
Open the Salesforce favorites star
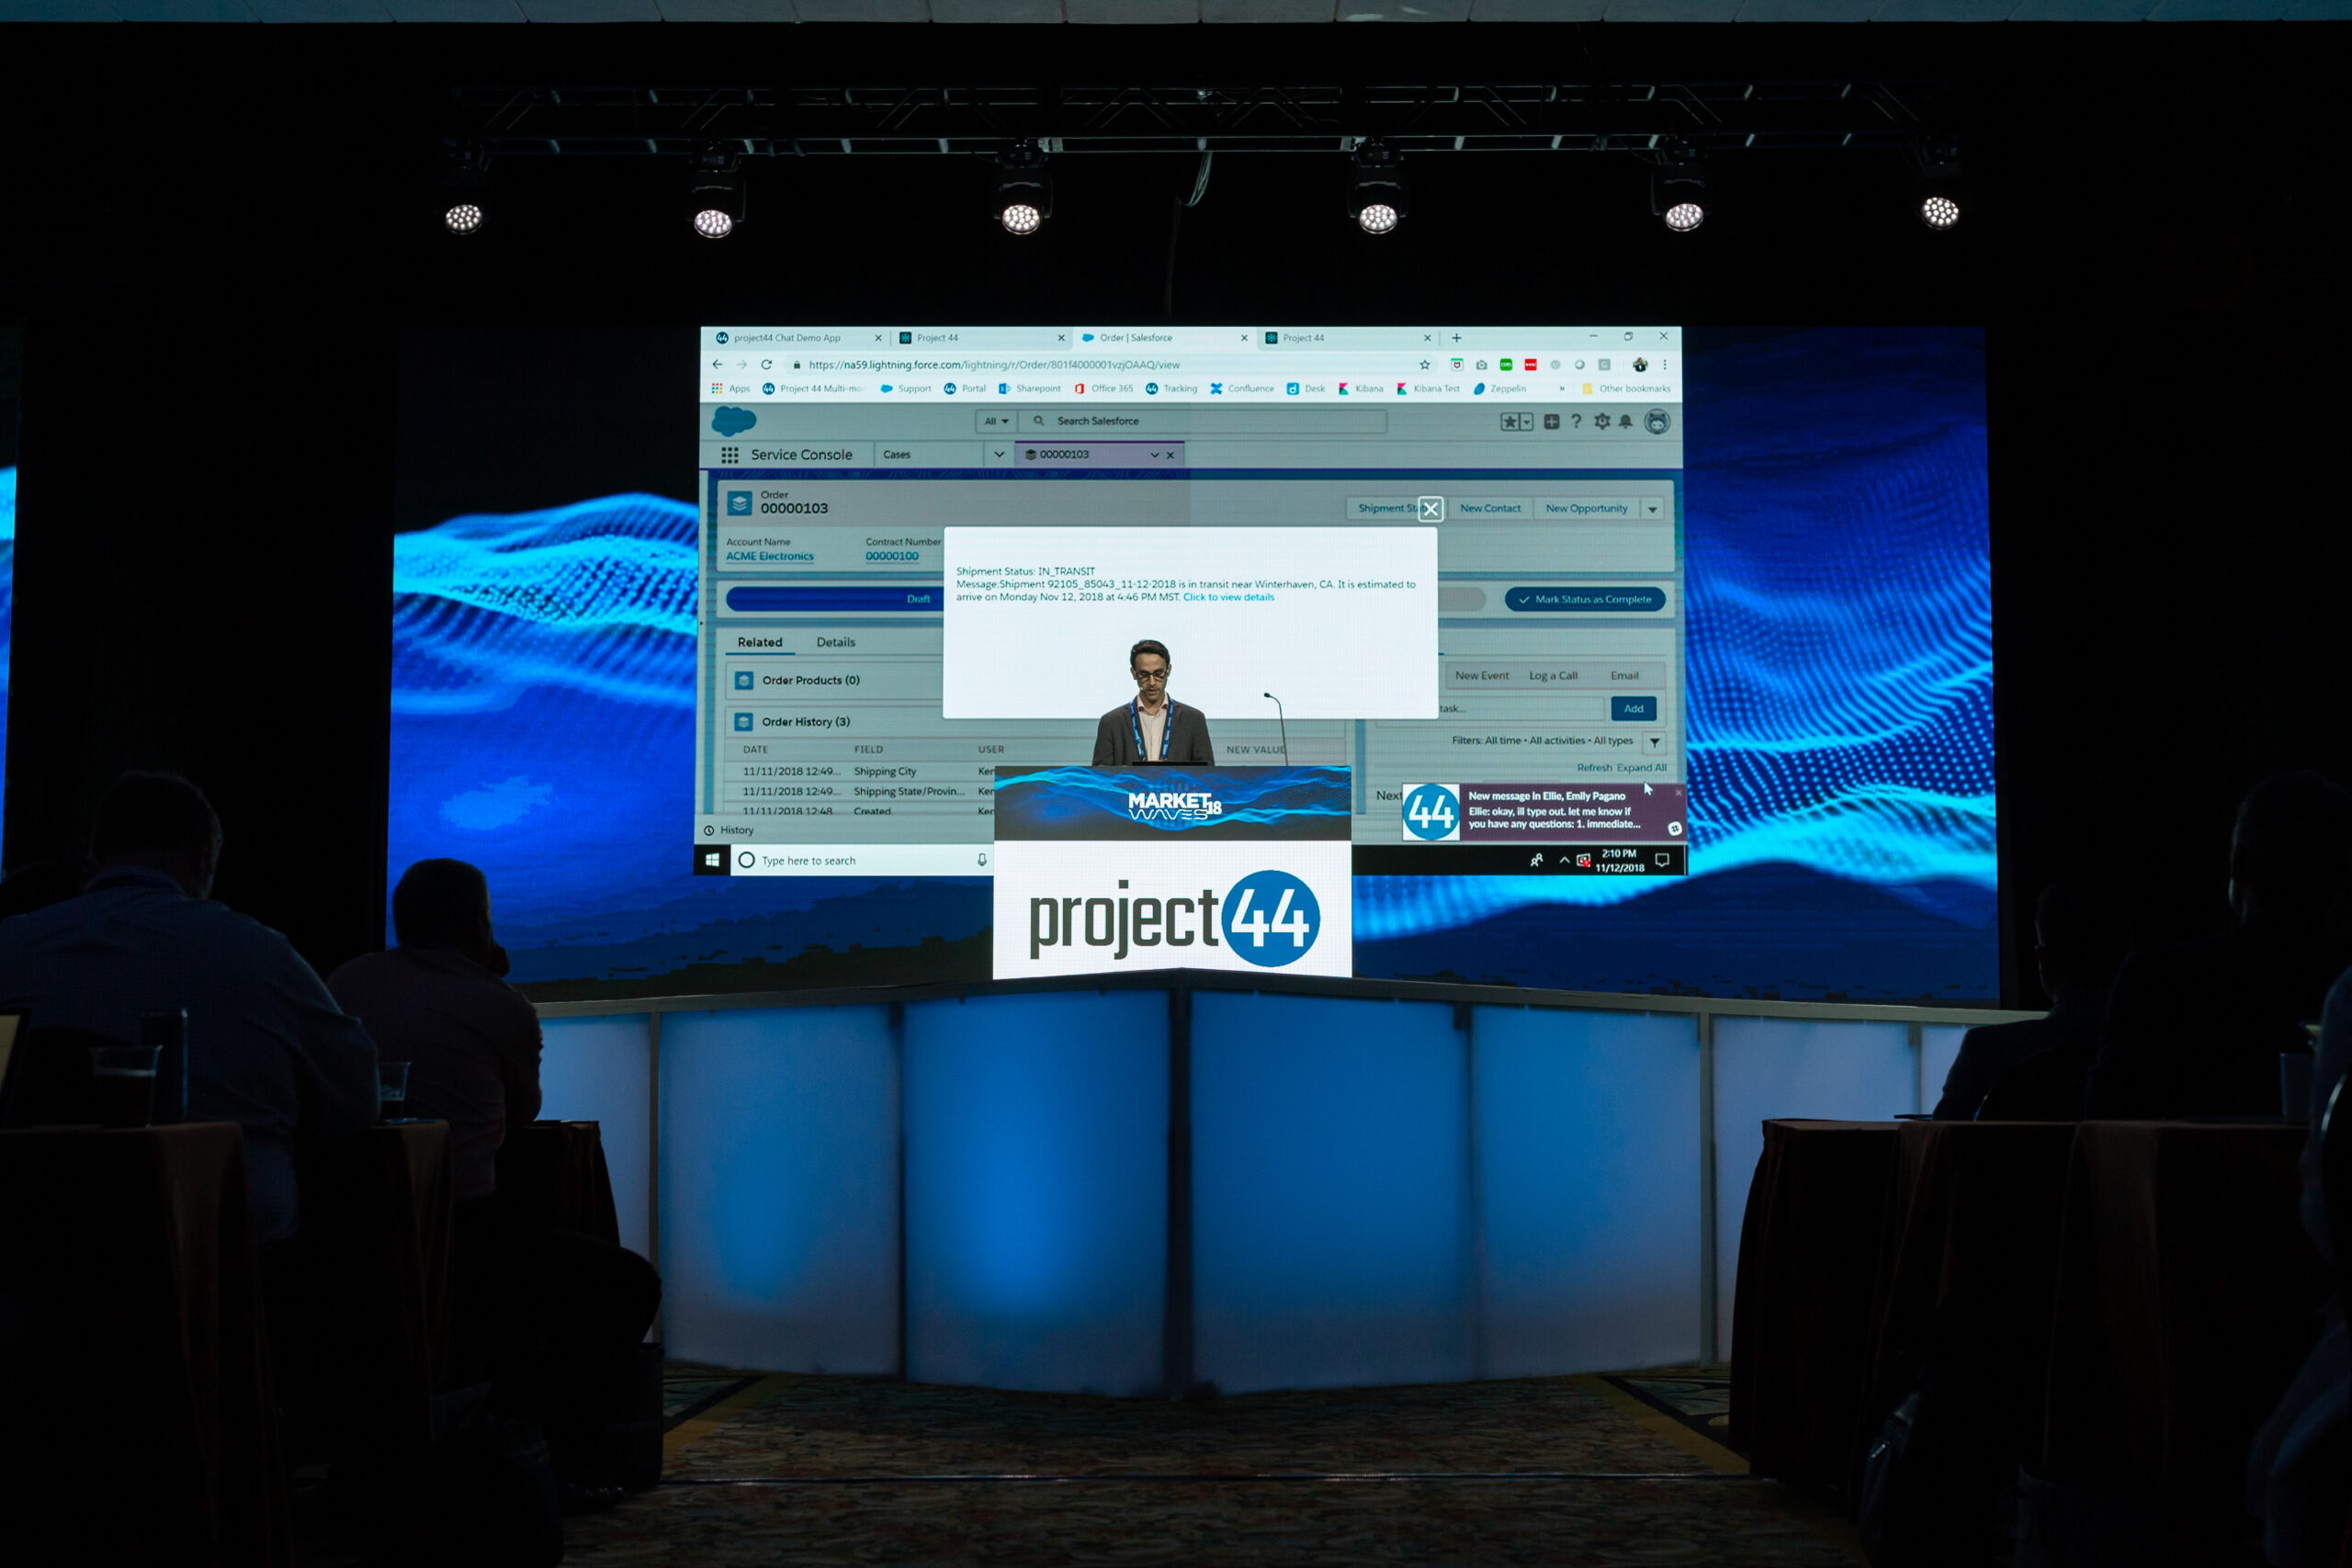point(1509,422)
